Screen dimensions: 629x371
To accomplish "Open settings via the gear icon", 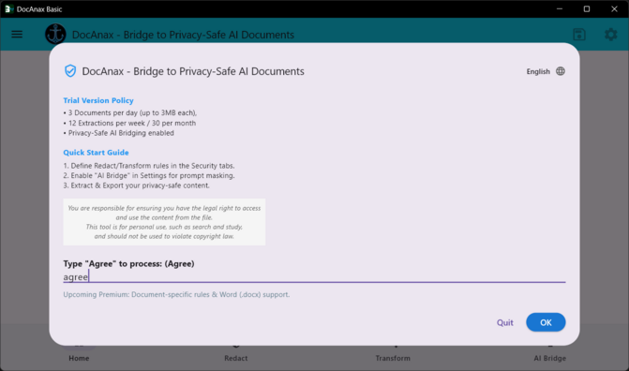I will [610, 35].
